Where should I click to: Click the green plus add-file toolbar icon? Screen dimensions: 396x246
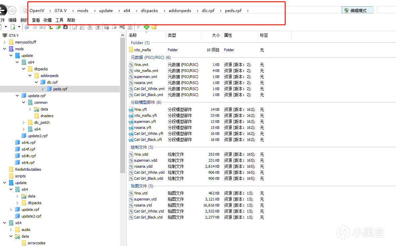[147, 27]
